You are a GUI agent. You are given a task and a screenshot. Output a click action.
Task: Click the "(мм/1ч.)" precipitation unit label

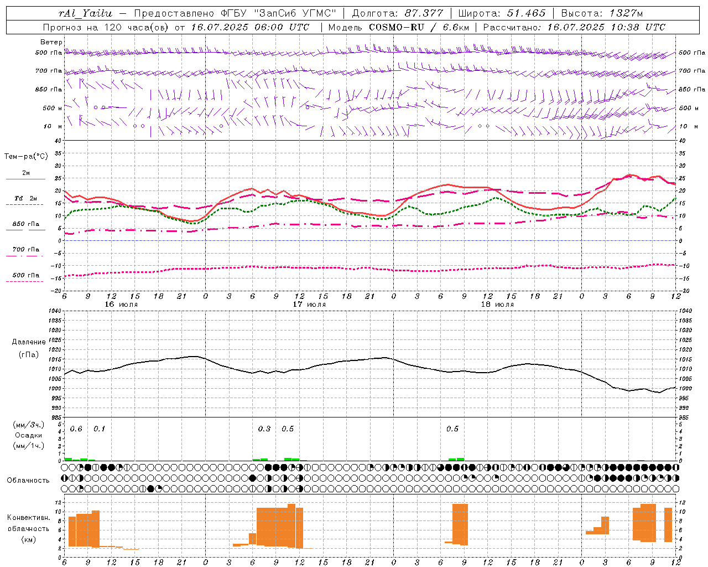point(29,446)
